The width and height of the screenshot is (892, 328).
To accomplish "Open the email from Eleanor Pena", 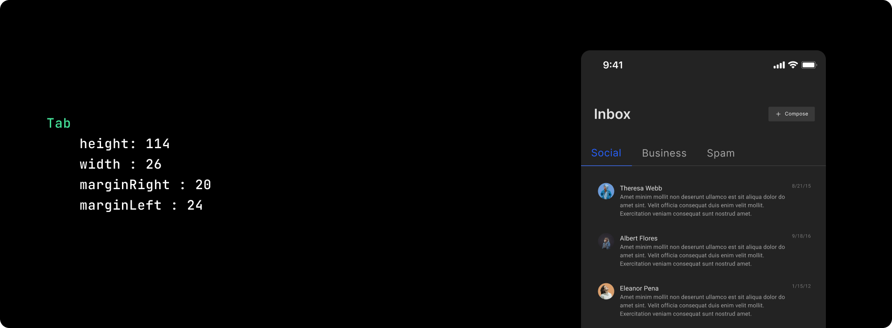I will tap(703, 301).
